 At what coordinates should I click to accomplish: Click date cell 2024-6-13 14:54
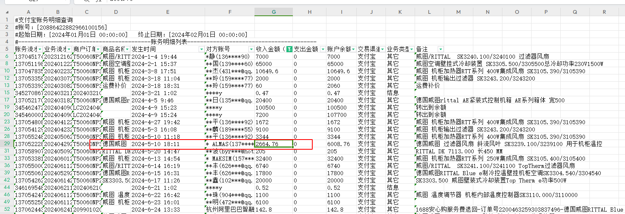click(167, 158)
